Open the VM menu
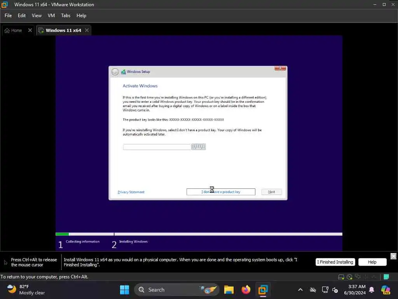The image size is (398, 299). pyautogui.click(x=51, y=16)
